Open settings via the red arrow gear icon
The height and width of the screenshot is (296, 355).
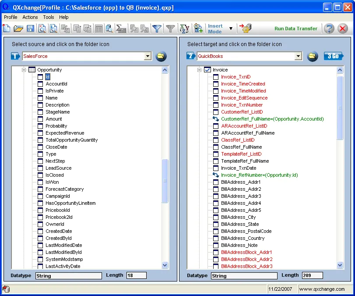(246, 29)
